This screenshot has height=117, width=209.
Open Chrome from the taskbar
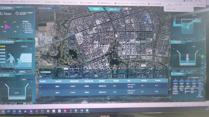coord(3,112)
